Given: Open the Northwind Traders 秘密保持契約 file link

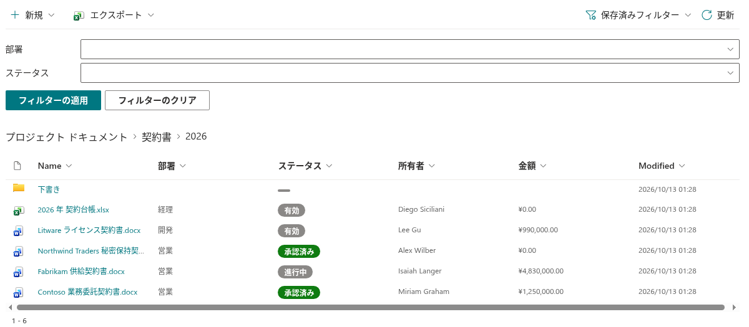Looking at the screenshot, I should 91,250.
